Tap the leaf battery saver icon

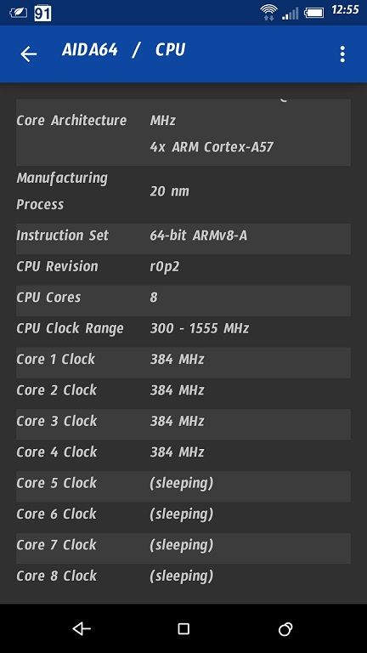[19, 13]
